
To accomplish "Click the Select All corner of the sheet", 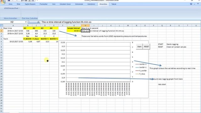I will pos(1,25).
